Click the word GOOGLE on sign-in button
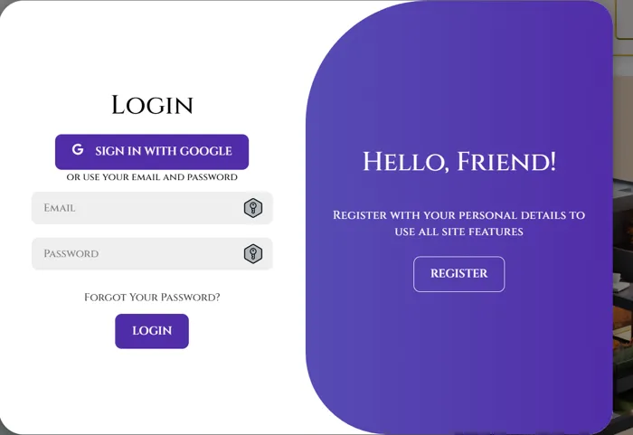 click(x=206, y=151)
